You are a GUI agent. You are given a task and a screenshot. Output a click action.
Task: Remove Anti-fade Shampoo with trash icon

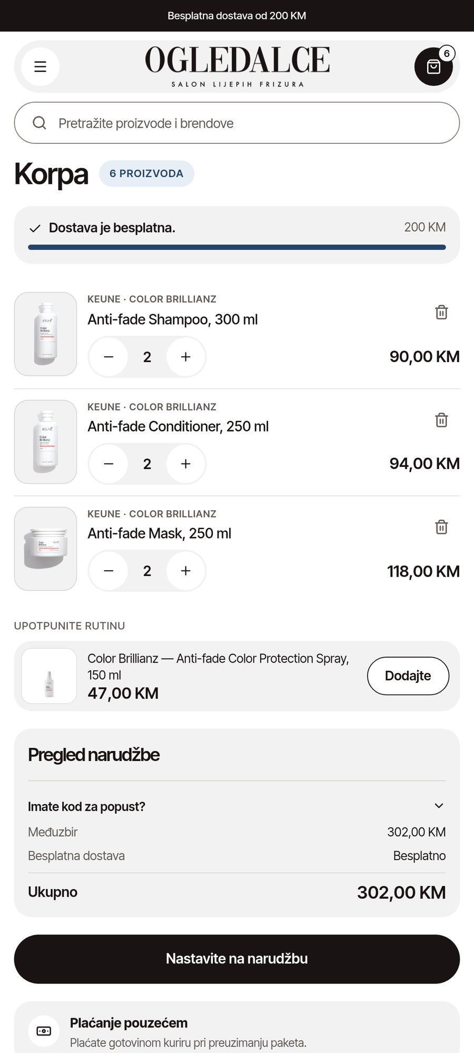(x=441, y=312)
